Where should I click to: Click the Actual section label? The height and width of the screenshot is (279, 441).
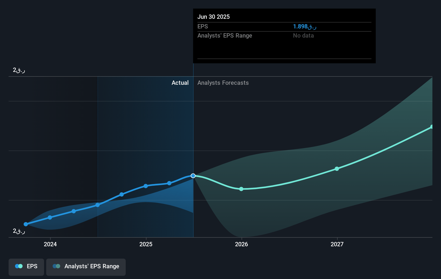coord(180,83)
